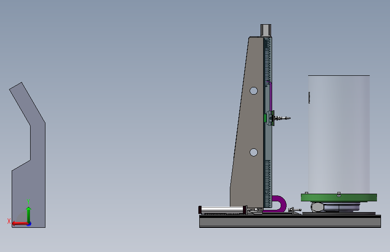Select the green turntable disc under the cylinder

tap(339, 198)
